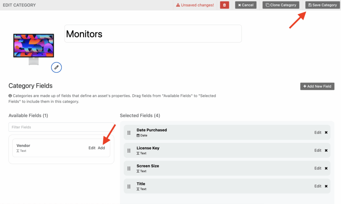Click Edit next to the Vendor field

pos(92,148)
